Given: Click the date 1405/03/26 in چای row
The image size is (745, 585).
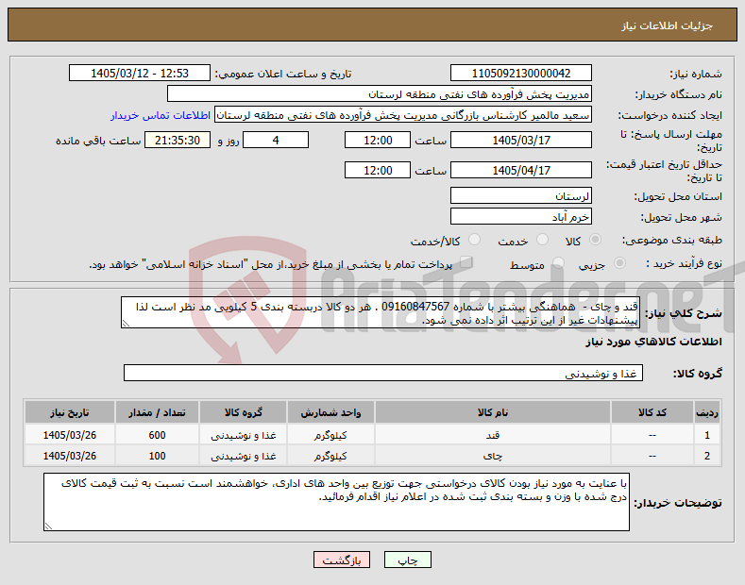Looking at the screenshot, I should point(69,456).
